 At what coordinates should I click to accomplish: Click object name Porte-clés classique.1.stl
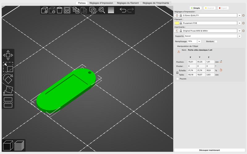tap(200, 50)
